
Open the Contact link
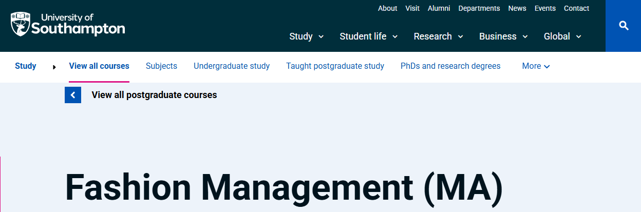click(576, 8)
